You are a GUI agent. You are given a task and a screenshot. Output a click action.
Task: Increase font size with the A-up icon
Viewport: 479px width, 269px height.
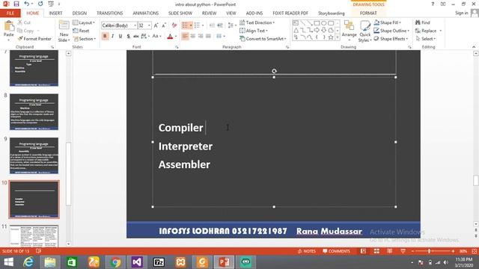click(156, 25)
